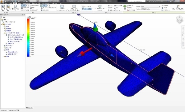
Task: Click the color legend scale bar
Action: (x=28, y=37)
